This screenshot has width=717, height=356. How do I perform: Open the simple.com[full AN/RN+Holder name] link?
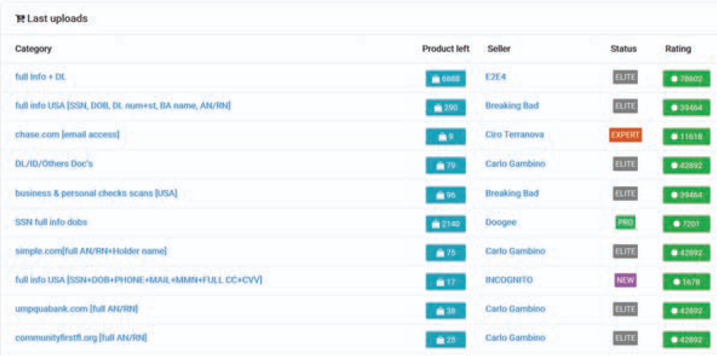pos(91,251)
